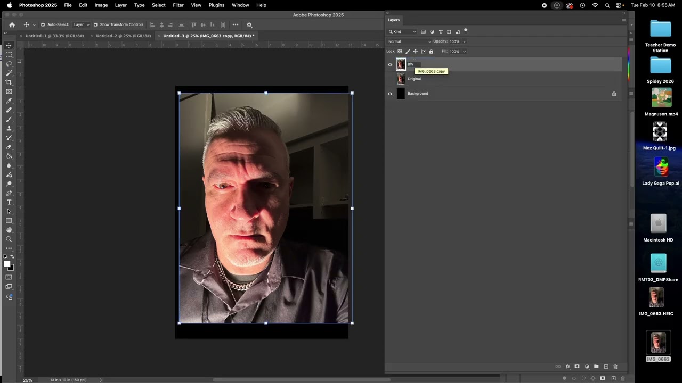Toggle Lock position icon
Viewport: 682px width, 383px height.
pos(416,52)
